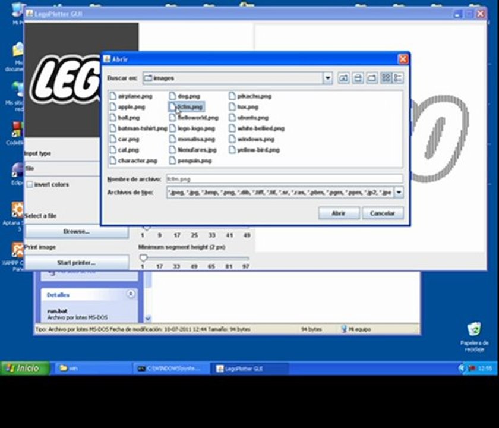
Task: Click run.bat in explorer Detalles panel
Action: tap(57, 311)
